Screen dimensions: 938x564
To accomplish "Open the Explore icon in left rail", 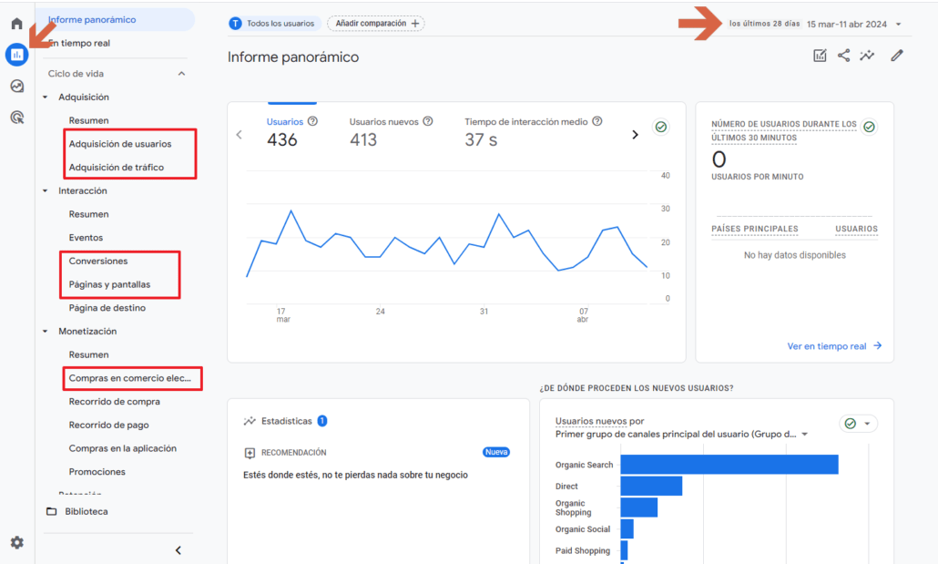I will tap(16, 87).
